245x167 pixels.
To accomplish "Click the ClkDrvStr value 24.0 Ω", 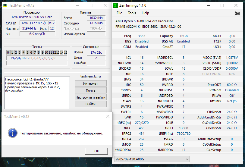I will pyautogui.click(x=232, y=112).
